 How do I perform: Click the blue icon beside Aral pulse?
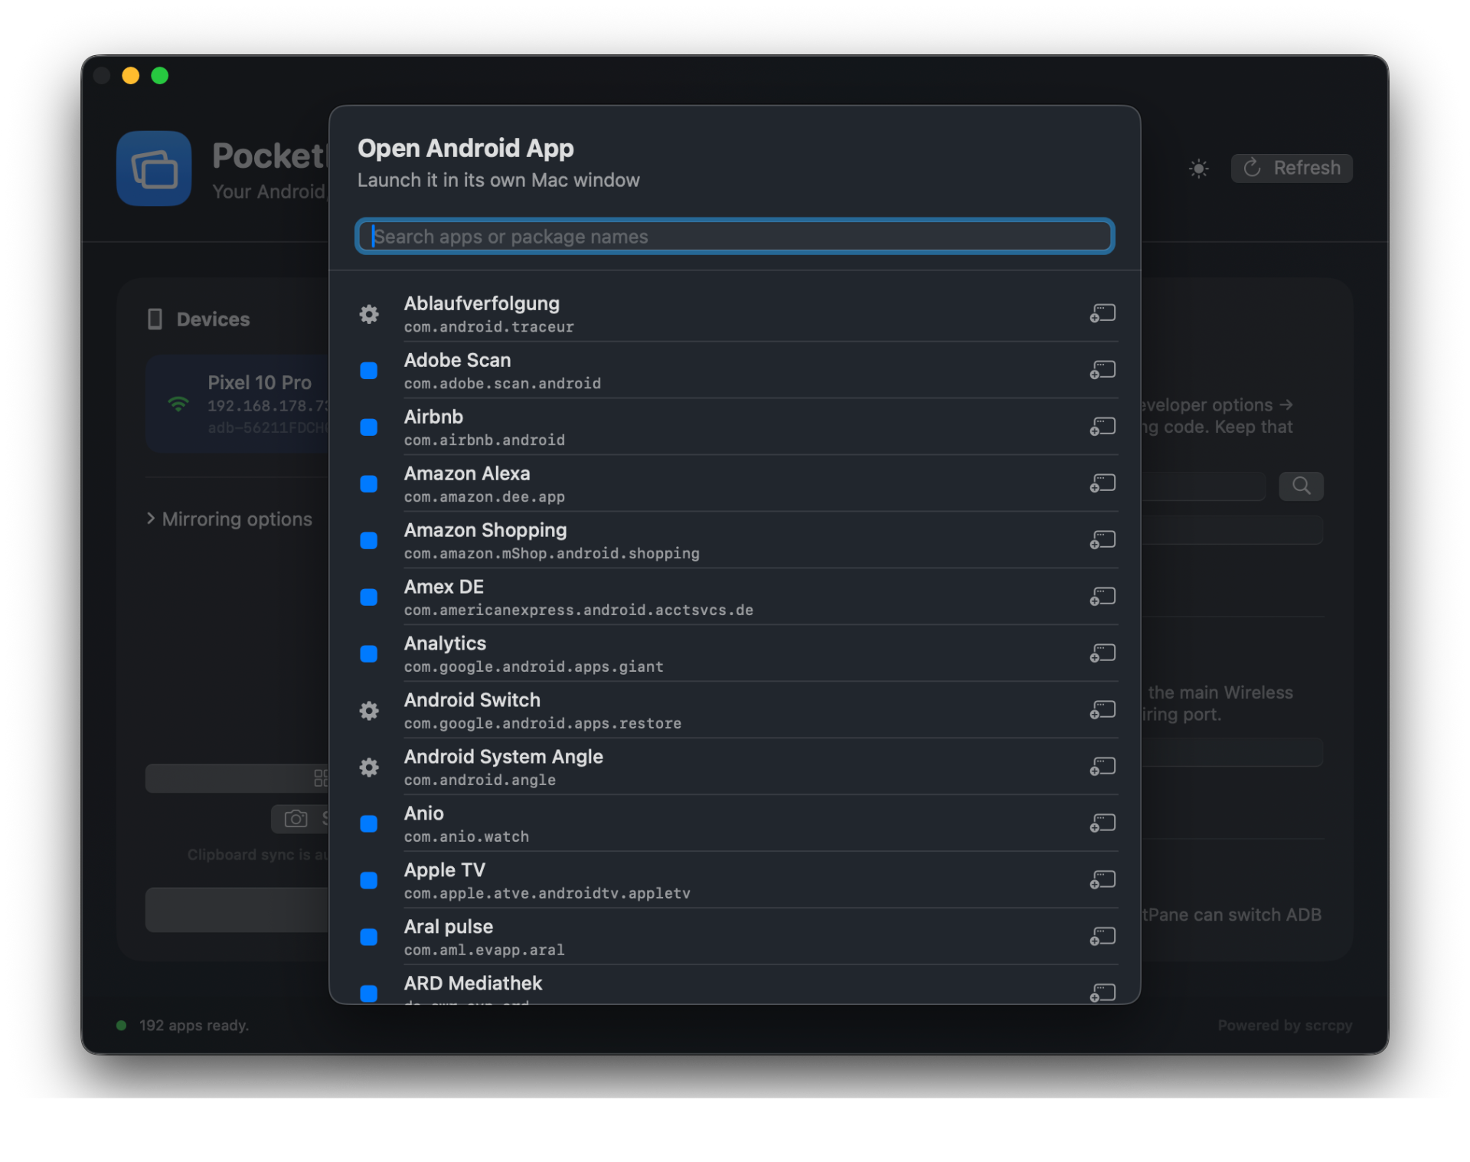[369, 938]
